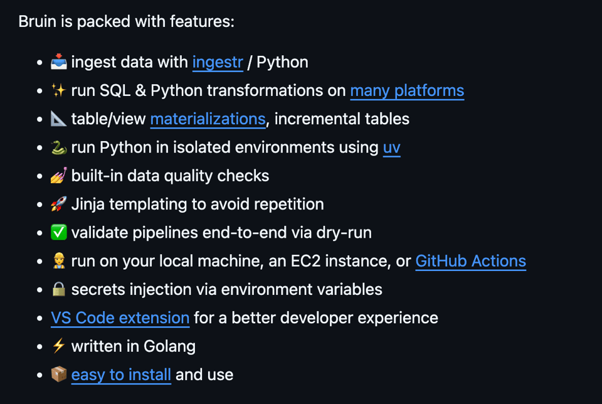Open the ingestr link

(x=217, y=62)
